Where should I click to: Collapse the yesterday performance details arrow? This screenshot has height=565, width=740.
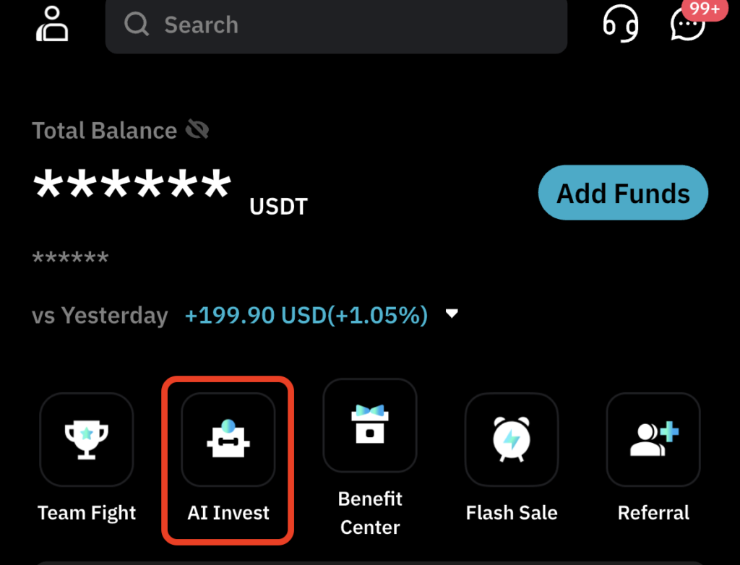coord(452,314)
